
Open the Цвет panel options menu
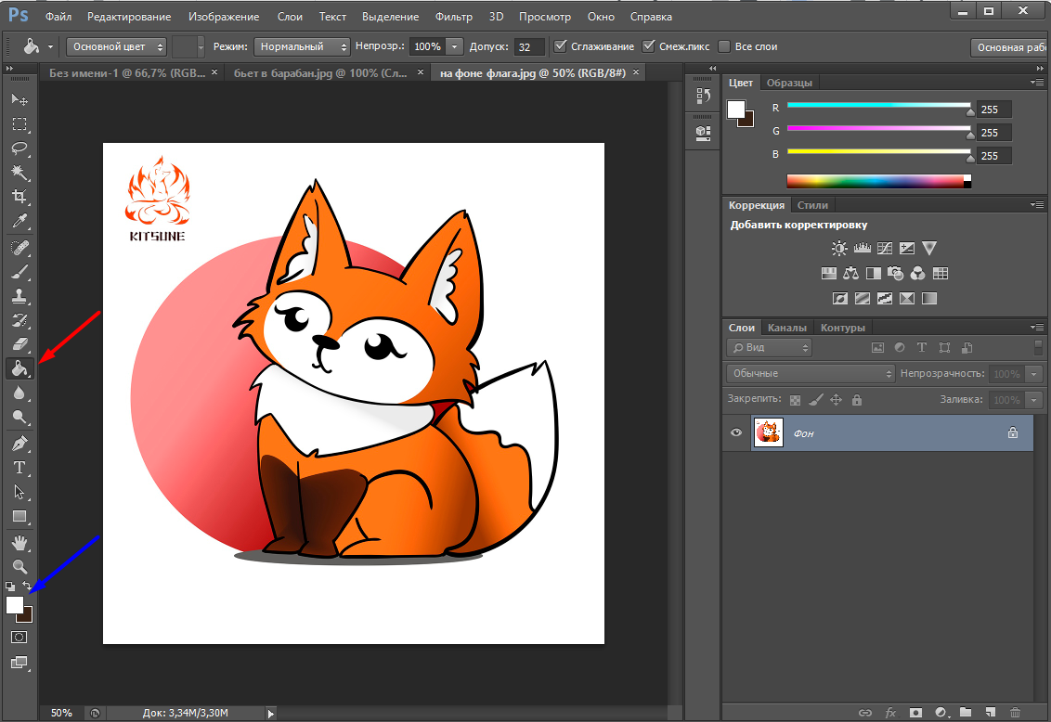point(1037,83)
